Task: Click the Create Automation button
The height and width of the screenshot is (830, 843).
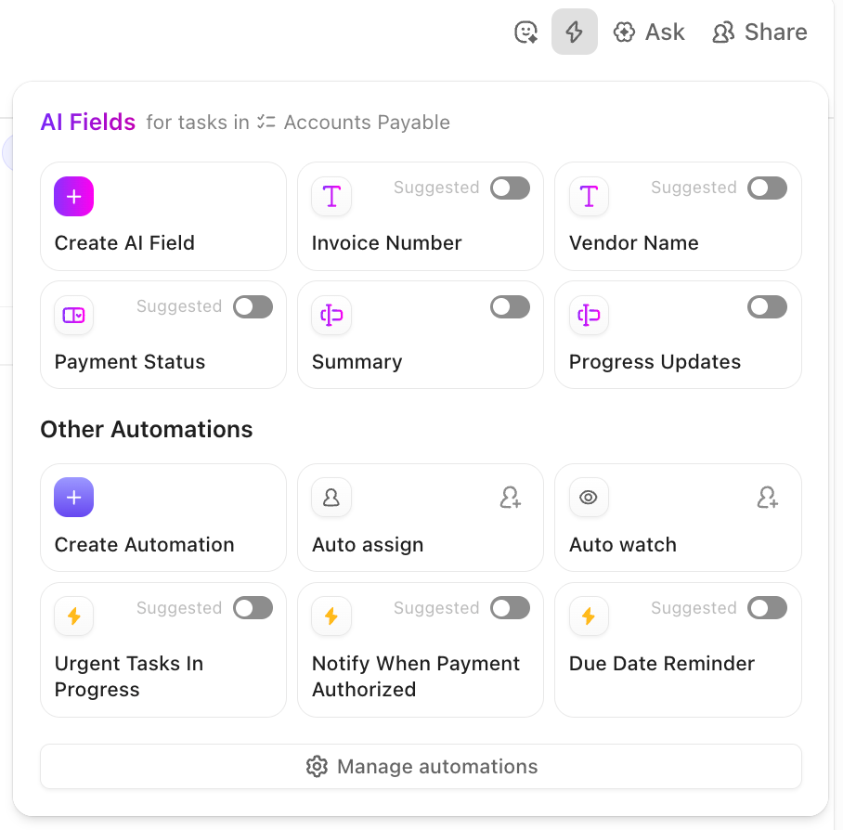Action: pos(73,498)
